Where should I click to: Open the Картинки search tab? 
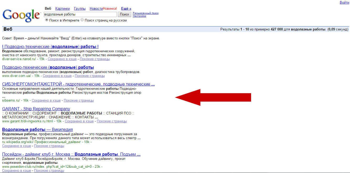click(62, 9)
